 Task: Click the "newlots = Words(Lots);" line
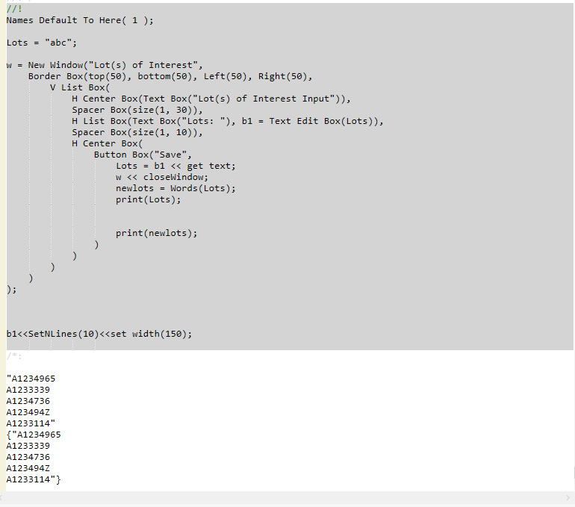[x=175, y=188]
